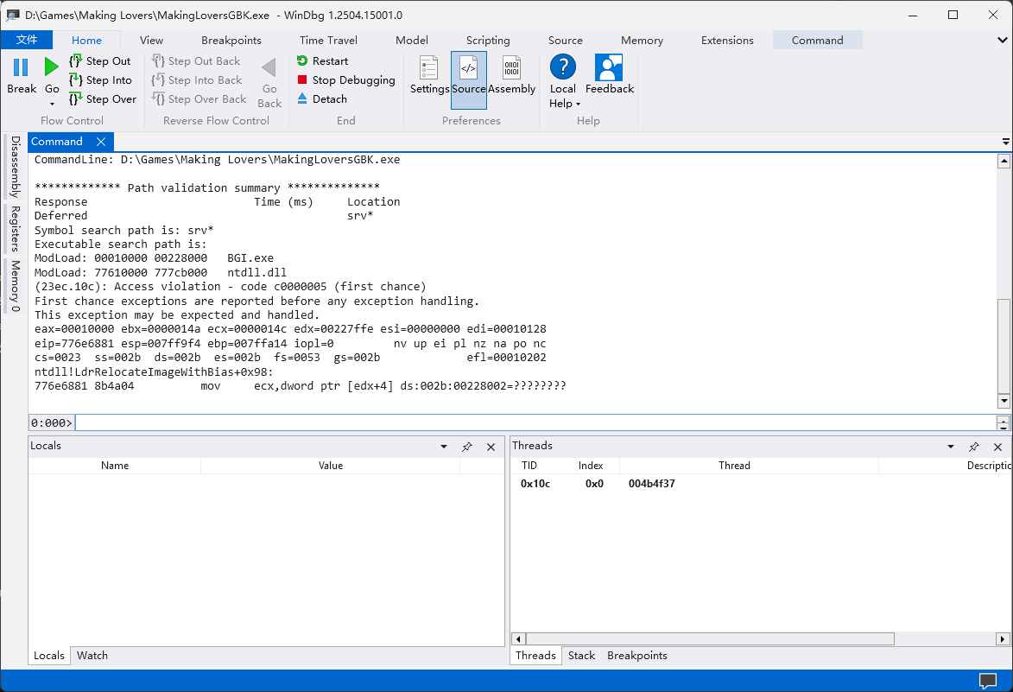This screenshot has height=692, width=1013.
Task: Open the 文件 file menu
Action: [27, 40]
